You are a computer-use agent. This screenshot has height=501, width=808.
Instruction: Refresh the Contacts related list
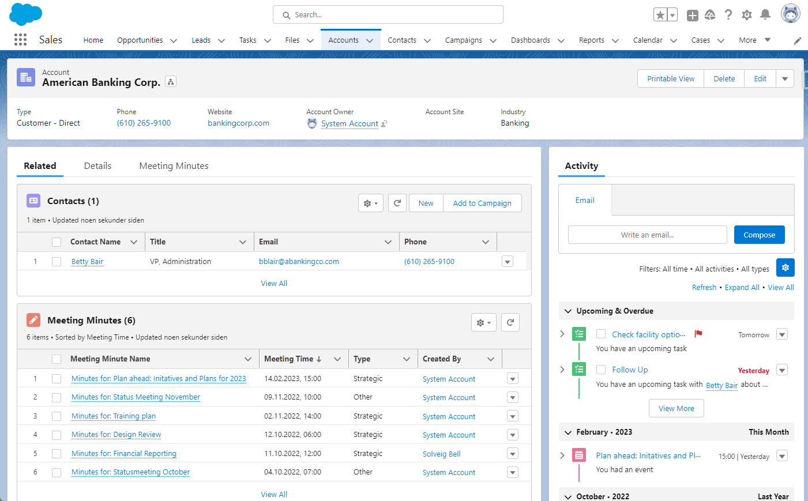tap(397, 203)
